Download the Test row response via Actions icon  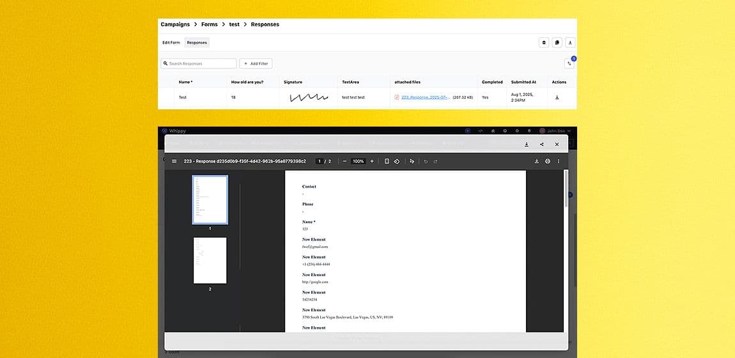tap(557, 97)
